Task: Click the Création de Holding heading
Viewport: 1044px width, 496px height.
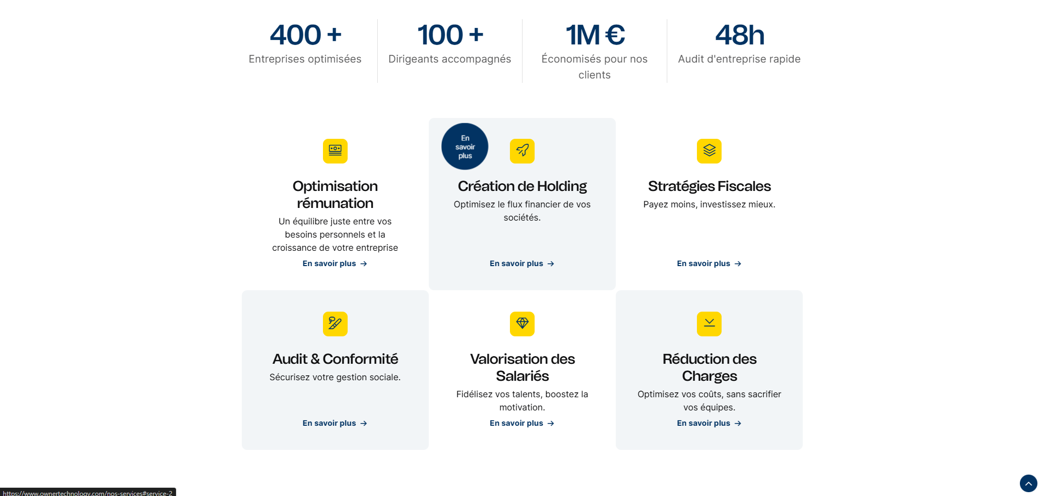Action: [x=522, y=187]
